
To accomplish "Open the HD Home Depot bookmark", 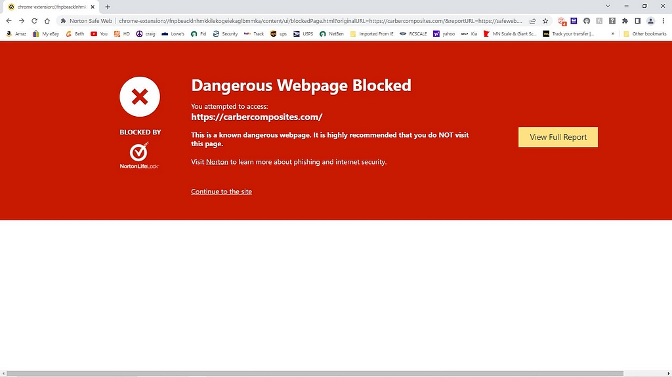I will [x=121, y=33].
